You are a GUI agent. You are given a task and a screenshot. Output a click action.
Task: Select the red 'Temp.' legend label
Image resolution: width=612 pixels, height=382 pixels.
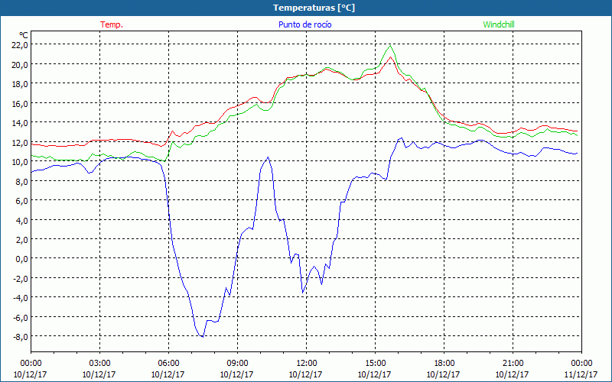pyautogui.click(x=112, y=24)
